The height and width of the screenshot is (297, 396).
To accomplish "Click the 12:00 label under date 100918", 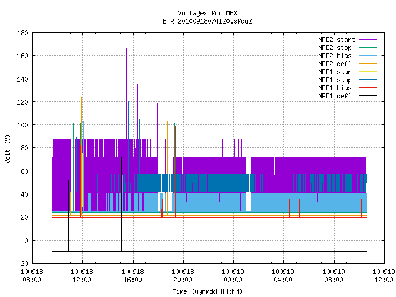I will tap(82, 280).
